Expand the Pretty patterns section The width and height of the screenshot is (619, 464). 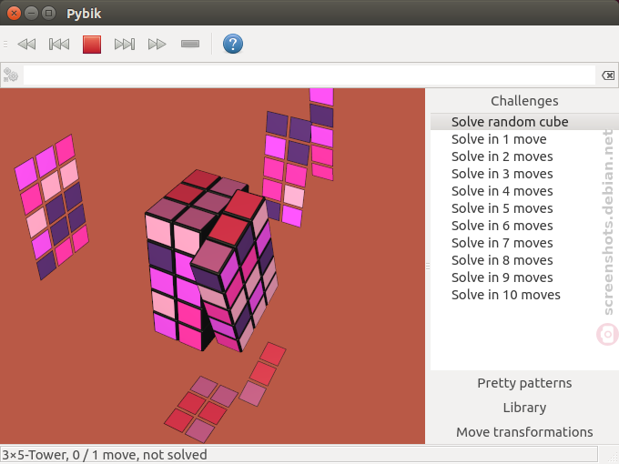point(524,383)
